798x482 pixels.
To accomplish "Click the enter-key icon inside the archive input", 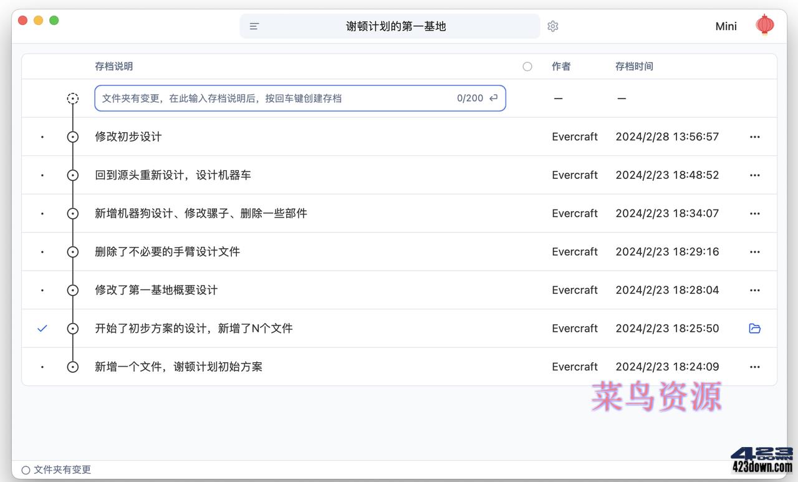I will click(493, 98).
